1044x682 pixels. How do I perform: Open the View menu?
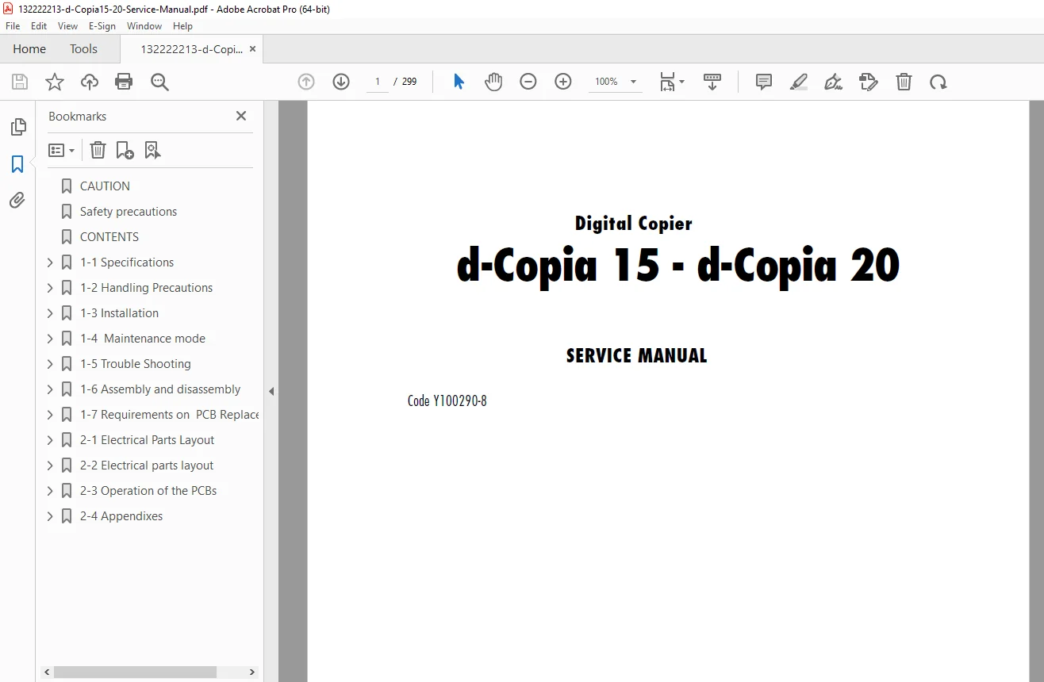coord(68,26)
